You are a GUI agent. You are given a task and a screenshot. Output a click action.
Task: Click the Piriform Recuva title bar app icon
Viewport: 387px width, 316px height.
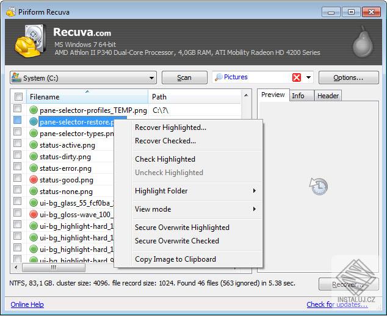click(10, 12)
